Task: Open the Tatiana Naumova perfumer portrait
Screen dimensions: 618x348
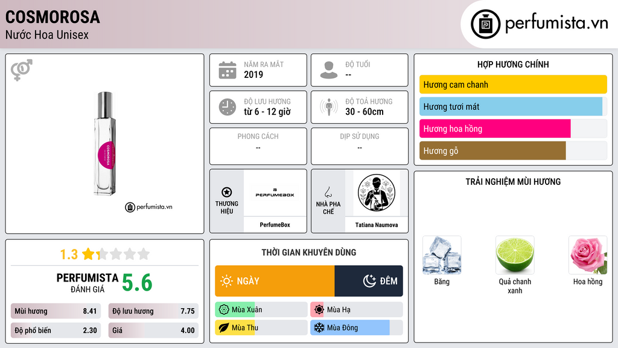Action: [377, 193]
